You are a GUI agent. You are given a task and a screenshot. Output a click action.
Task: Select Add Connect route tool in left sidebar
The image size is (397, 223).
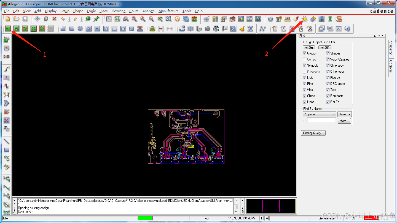click(x=7, y=69)
